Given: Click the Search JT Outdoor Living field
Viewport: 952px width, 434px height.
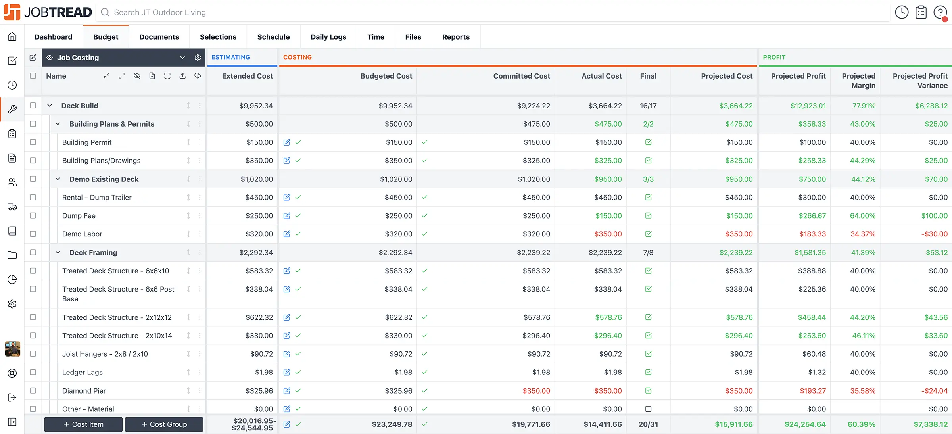Looking at the screenshot, I should tap(160, 12).
